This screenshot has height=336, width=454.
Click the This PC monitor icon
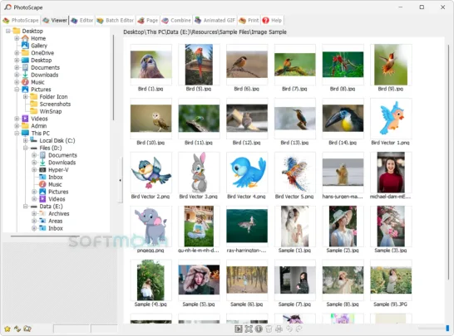[25, 134]
